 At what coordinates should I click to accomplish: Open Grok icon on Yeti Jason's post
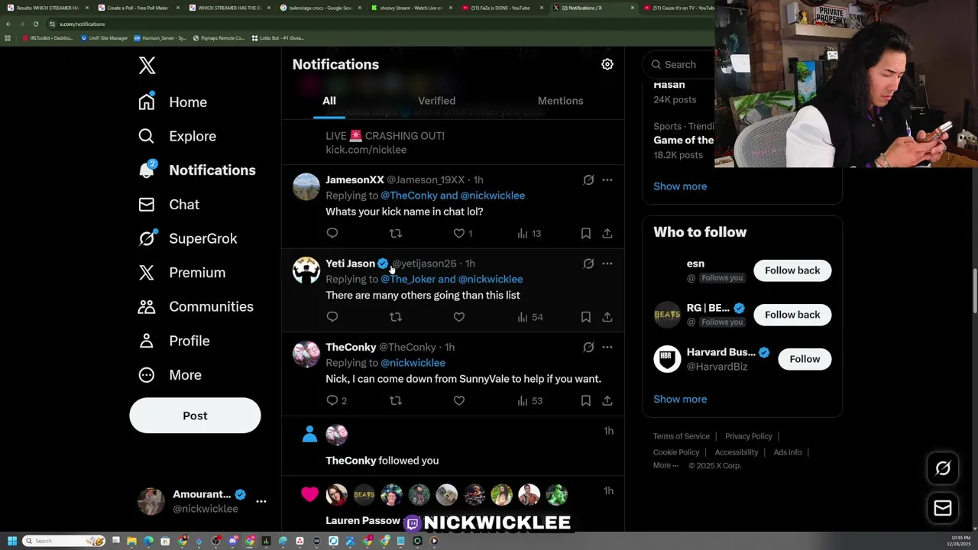pyautogui.click(x=588, y=264)
